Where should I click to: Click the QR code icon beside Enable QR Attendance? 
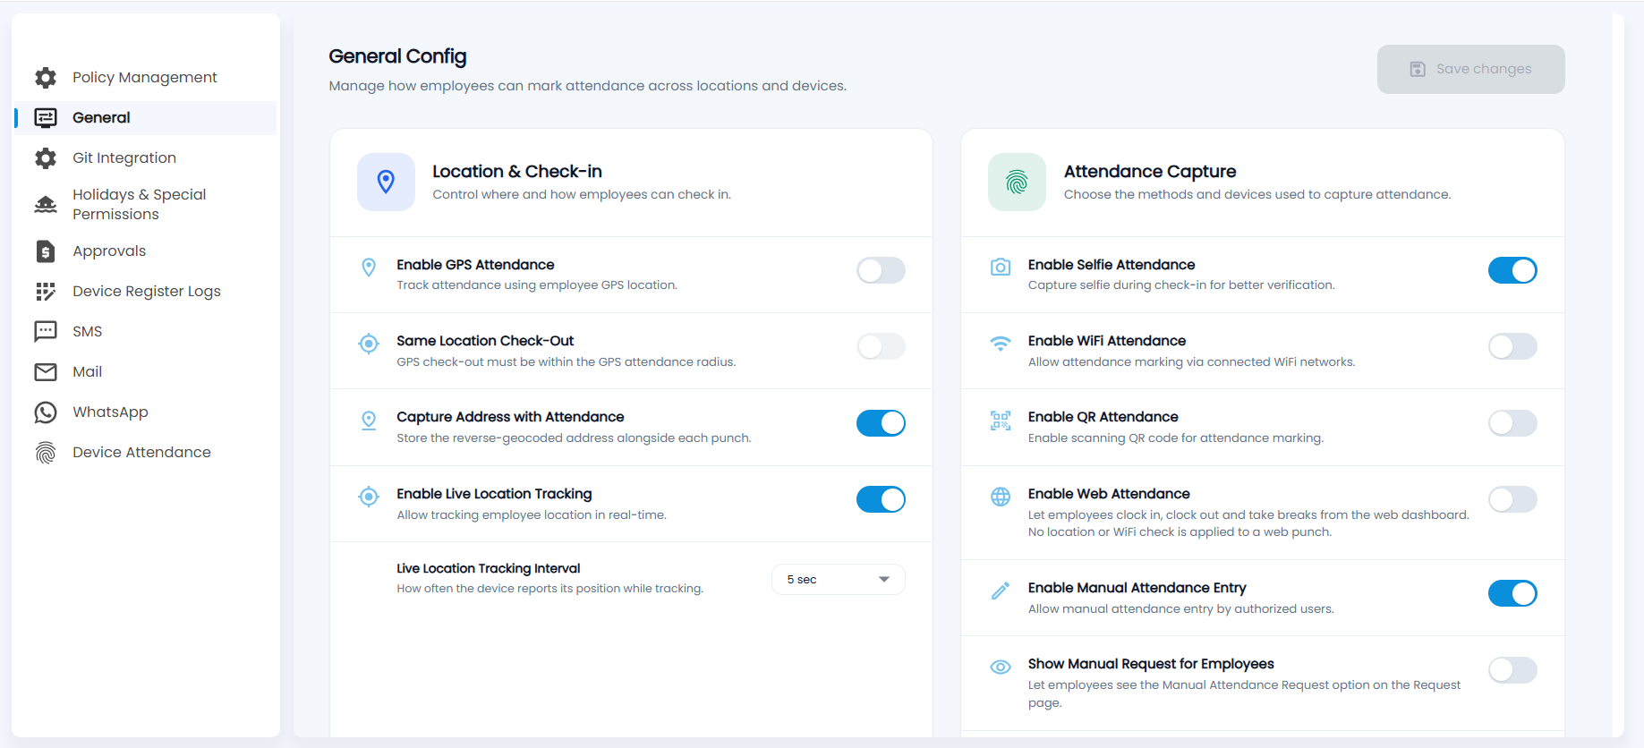[1001, 421]
